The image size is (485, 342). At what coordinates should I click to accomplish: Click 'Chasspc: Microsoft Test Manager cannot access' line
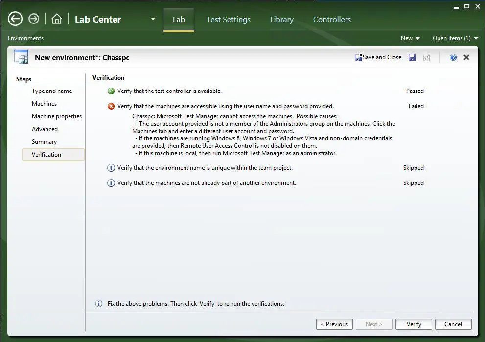235,116
